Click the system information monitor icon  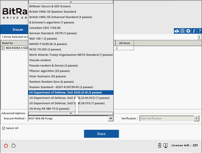(x=165, y=145)
